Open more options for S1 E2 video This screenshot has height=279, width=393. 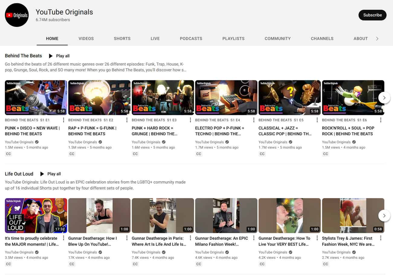coord(127,120)
